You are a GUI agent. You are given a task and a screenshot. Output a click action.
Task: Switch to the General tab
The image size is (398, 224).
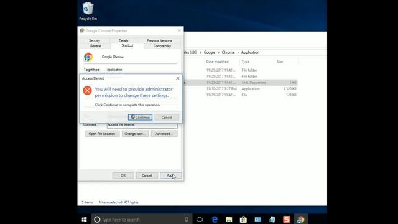[95, 46]
